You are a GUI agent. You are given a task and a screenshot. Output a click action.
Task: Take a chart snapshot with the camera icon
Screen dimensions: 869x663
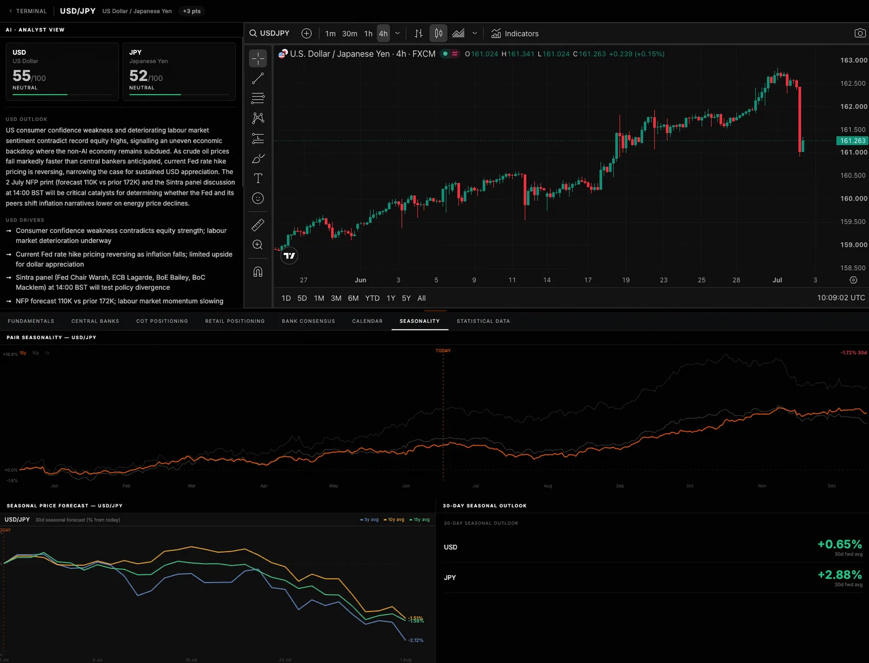860,34
